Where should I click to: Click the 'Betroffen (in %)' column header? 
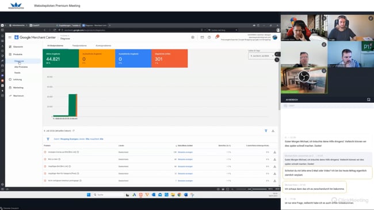(x=224, y=146)
